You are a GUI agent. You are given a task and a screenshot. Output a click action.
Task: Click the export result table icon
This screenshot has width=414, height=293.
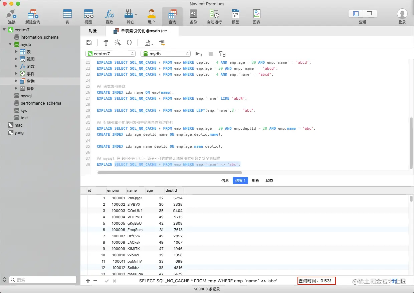pos(162,43)
